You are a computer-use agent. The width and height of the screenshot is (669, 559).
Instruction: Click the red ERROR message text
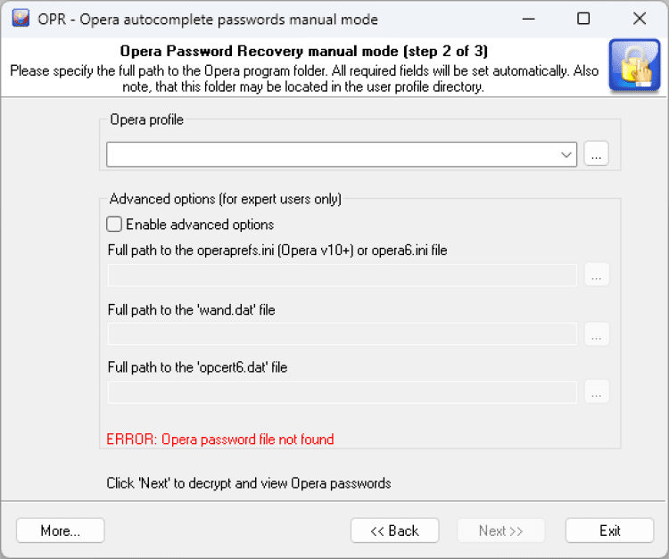(x=219, y=439)
